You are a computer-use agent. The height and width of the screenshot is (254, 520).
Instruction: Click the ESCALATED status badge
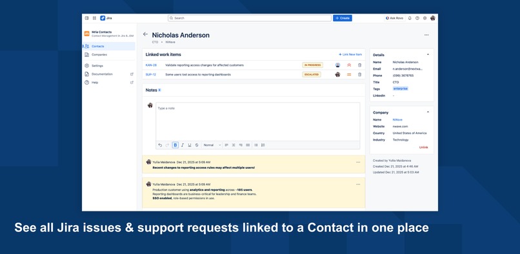[x=312, y=75]
